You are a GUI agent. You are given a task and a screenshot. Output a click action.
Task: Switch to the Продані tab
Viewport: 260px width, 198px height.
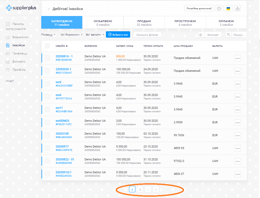pyautogui.click(x=144, y=23)
